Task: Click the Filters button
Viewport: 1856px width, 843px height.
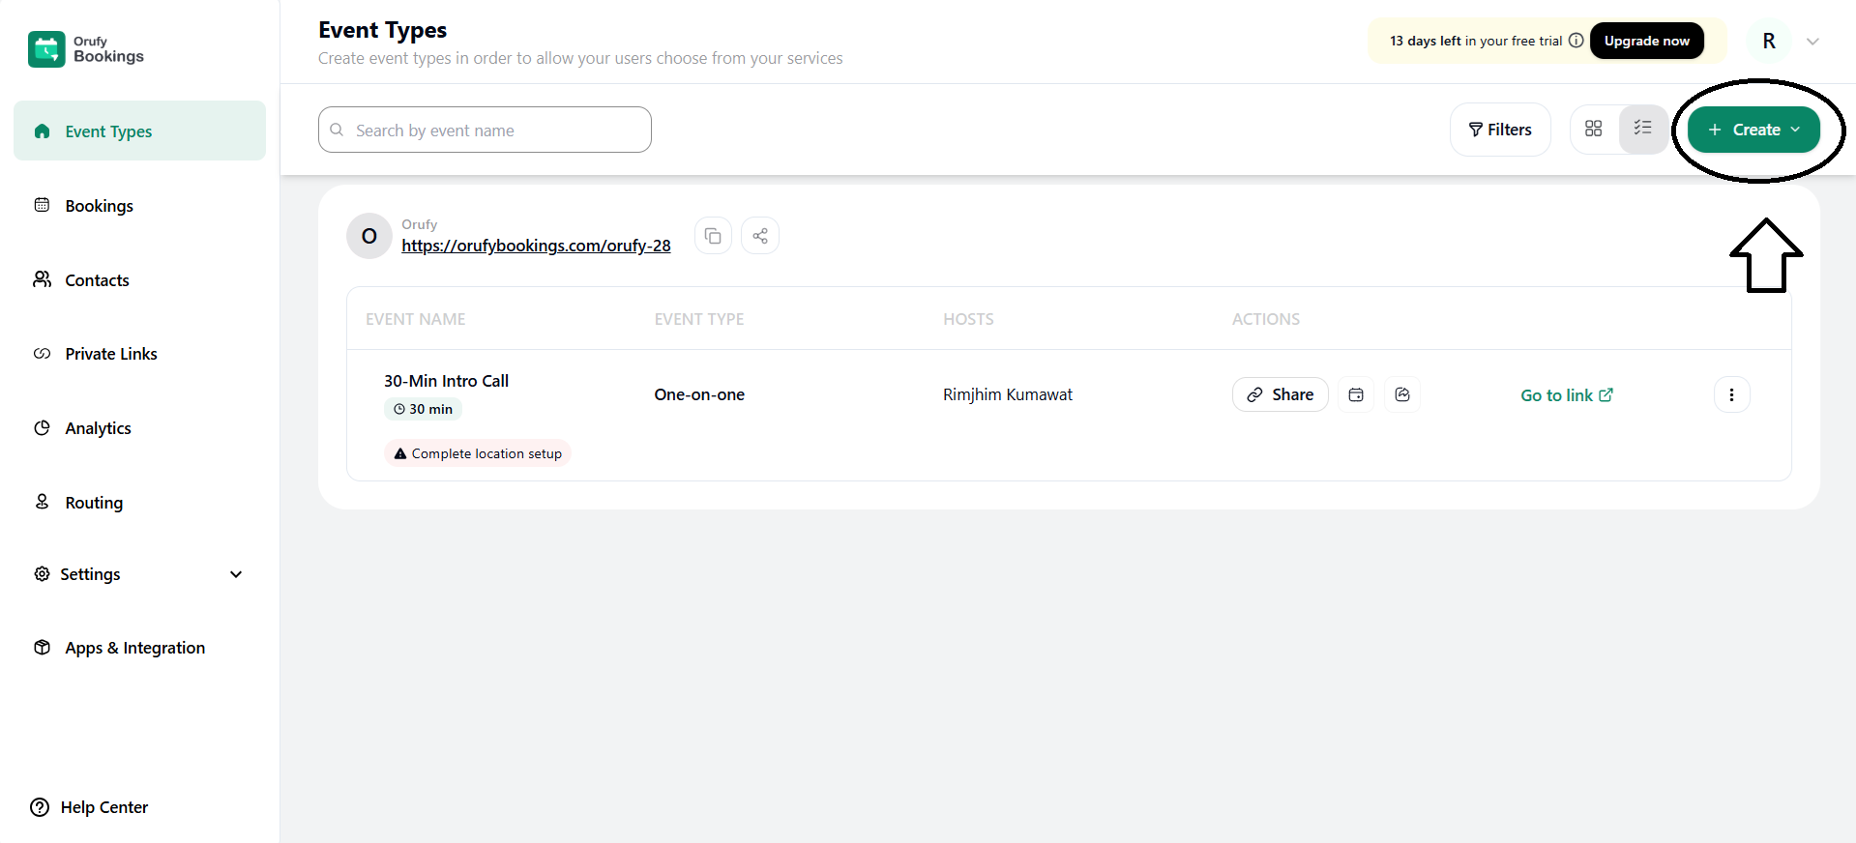Action: click(x=1500, y=130)
